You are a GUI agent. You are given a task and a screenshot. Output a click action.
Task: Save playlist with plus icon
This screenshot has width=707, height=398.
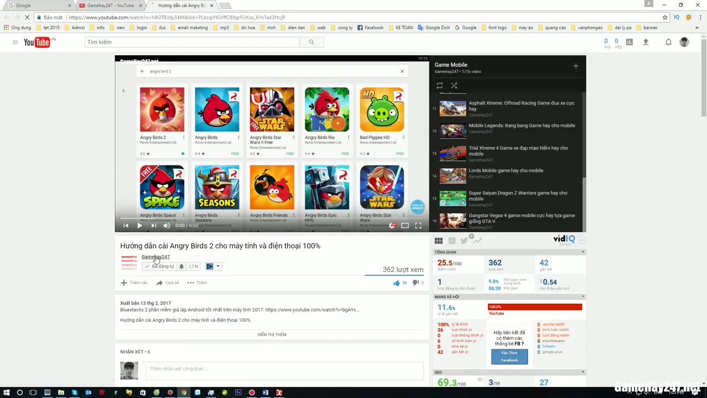[x=576, y=66]
